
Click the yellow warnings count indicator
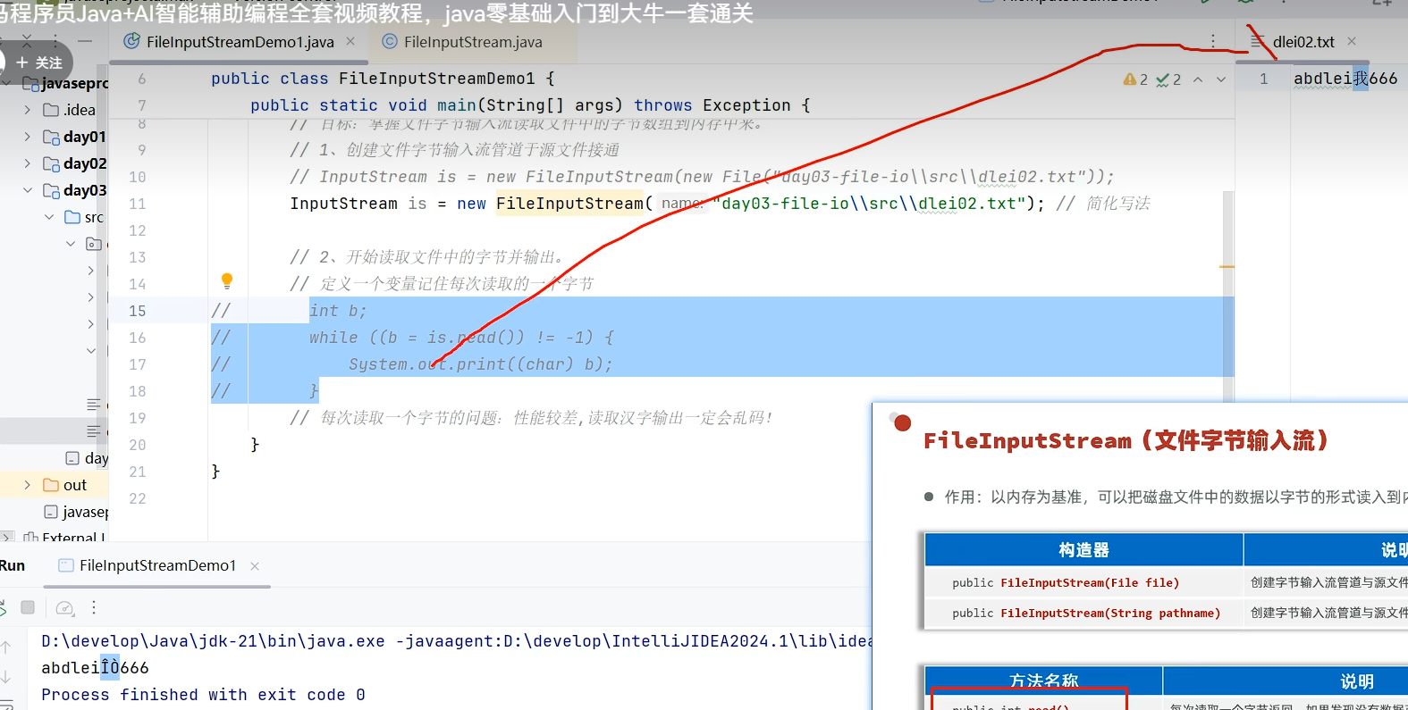tap(1135, 79)
